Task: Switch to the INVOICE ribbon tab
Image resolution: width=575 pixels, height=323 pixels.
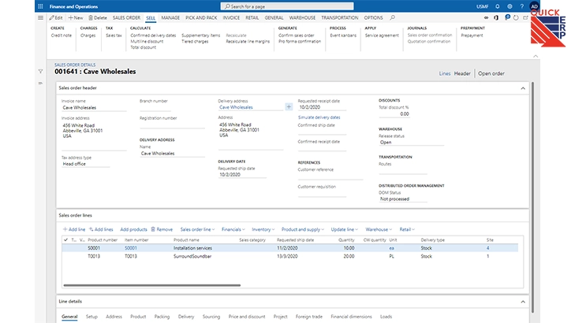Action: tap(231, 17)
